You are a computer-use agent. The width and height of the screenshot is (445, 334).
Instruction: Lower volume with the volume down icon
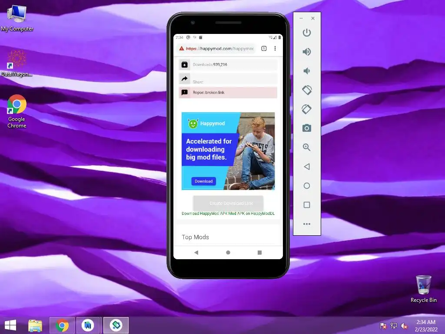click(306, 71)
